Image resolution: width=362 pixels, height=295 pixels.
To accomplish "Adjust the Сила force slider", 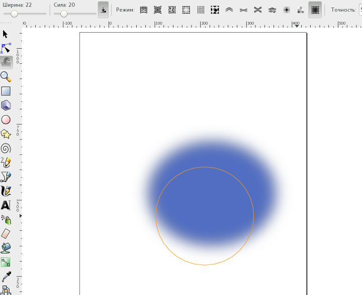I will click(x=75, y=14).
